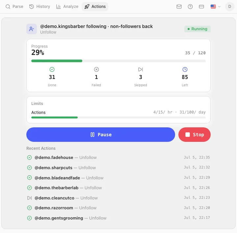Select the @demo.sharpcuts username
The height and width of the screenshot is (233, 237).
click(x=53, y=168)
